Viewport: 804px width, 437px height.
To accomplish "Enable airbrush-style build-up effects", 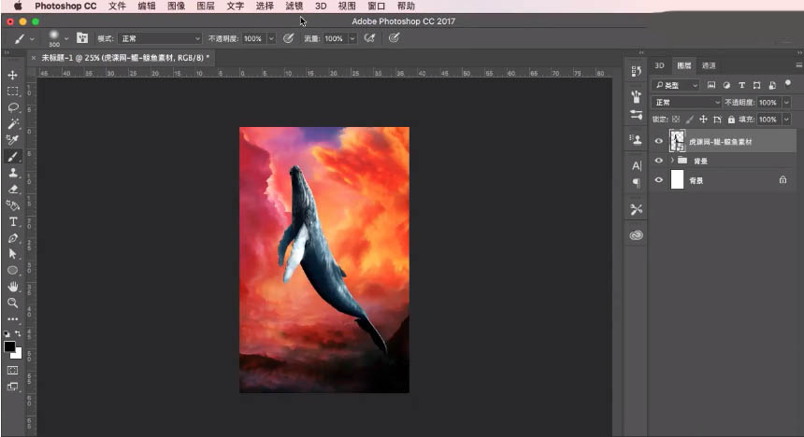I will 369,38.
